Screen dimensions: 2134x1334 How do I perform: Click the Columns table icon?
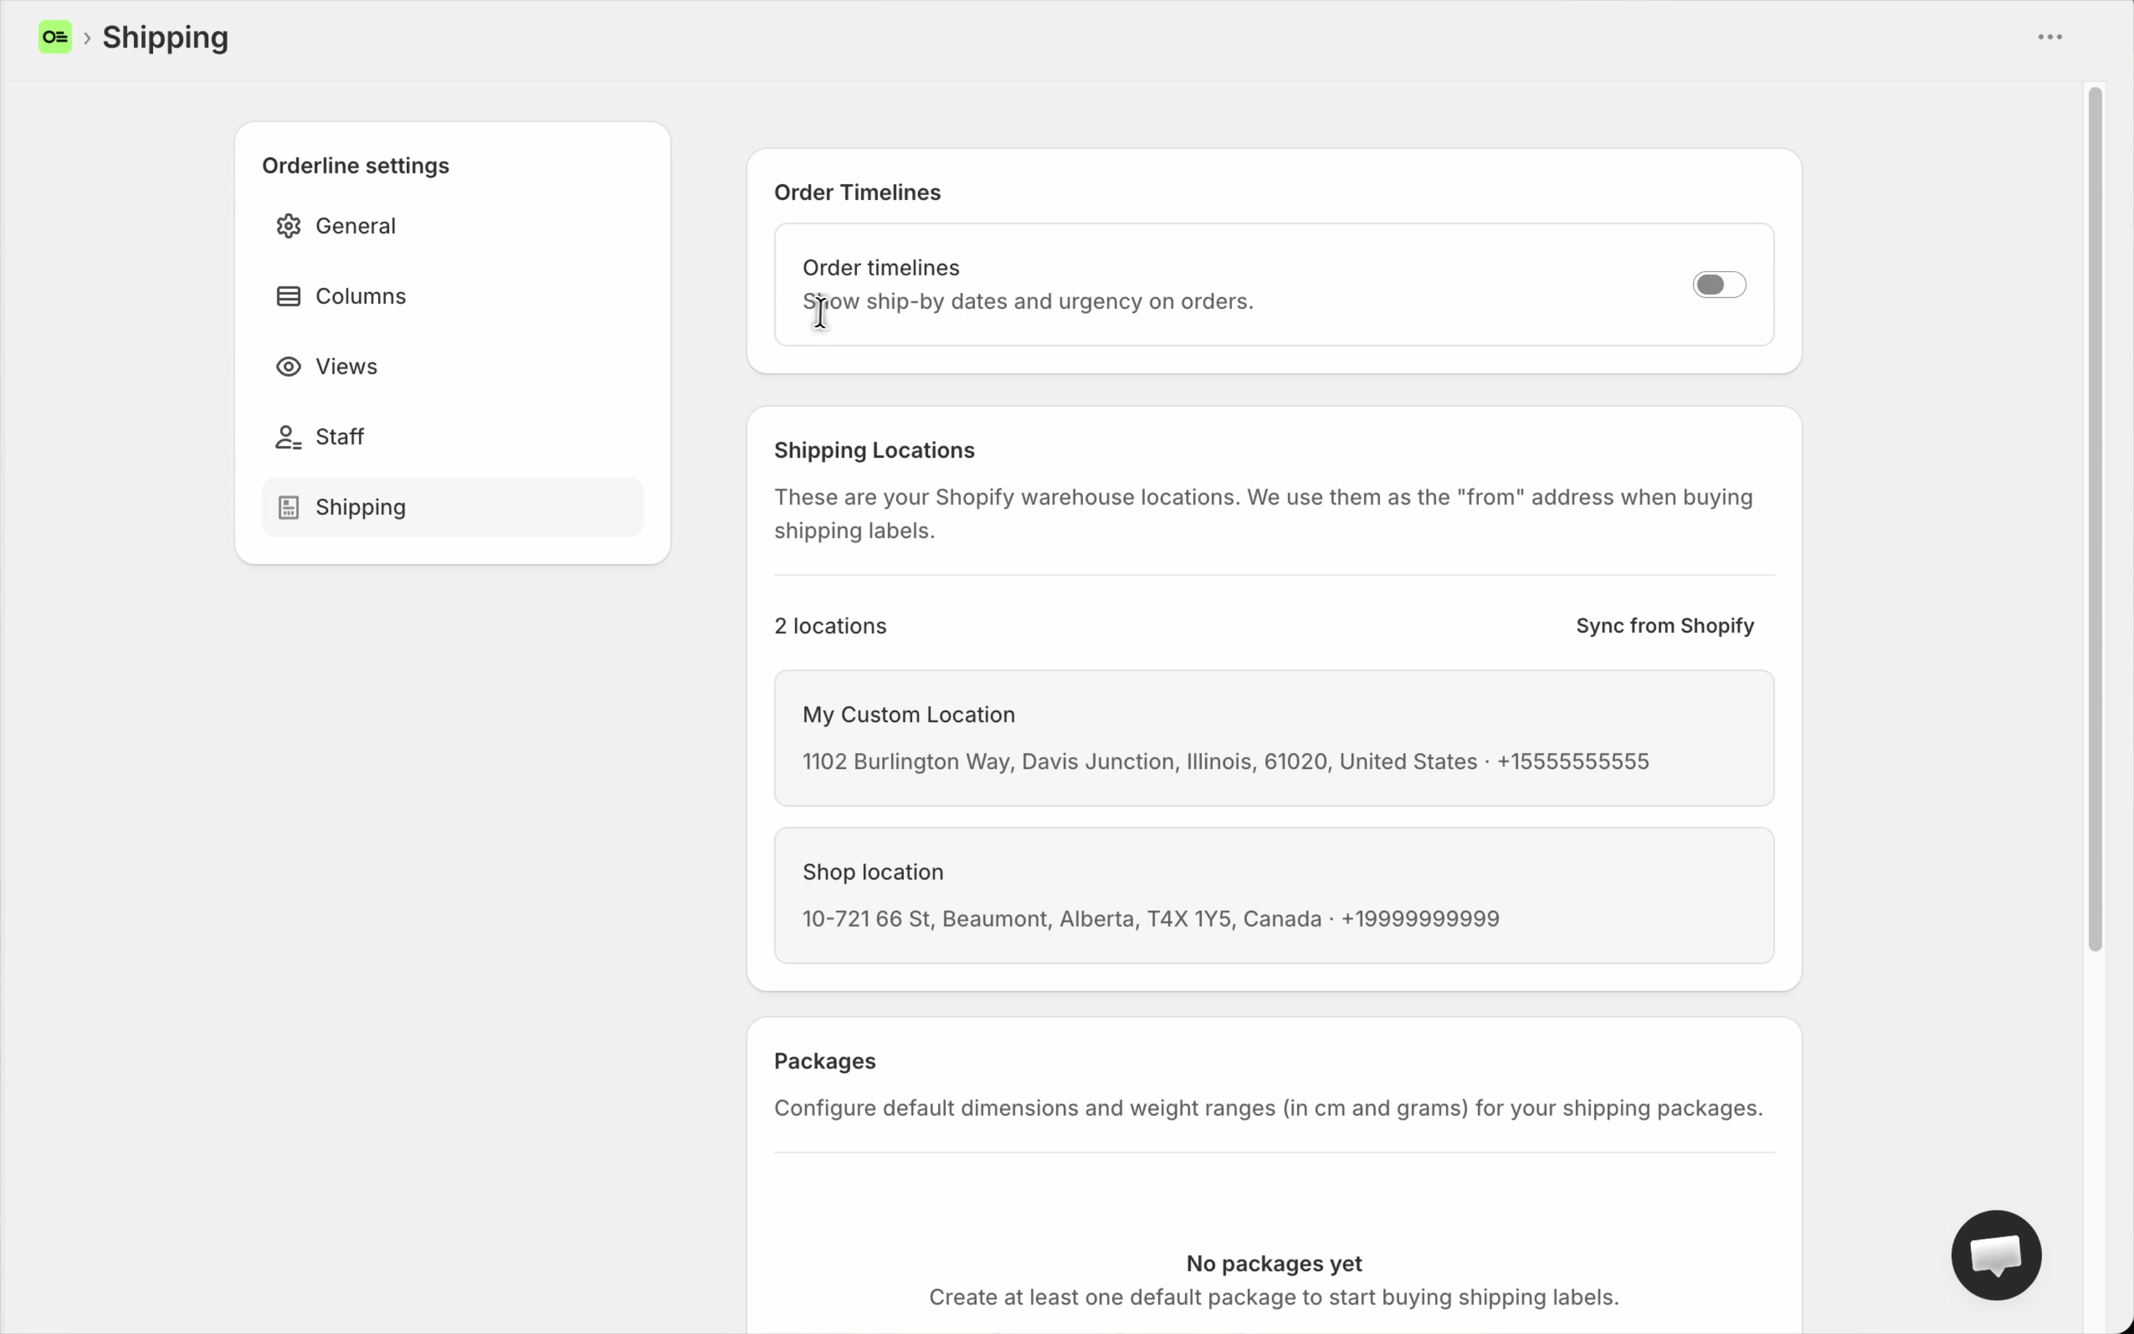coord(288,296)
